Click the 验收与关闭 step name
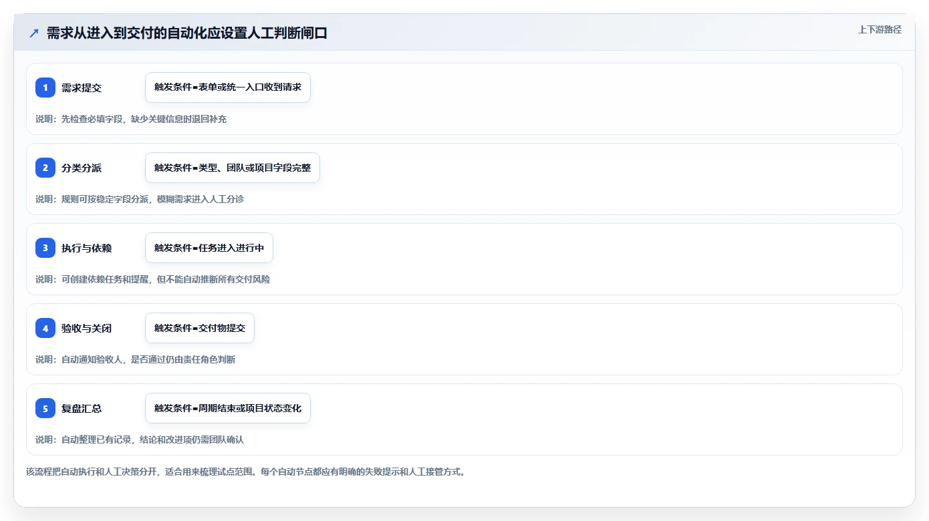 (87, 328)
